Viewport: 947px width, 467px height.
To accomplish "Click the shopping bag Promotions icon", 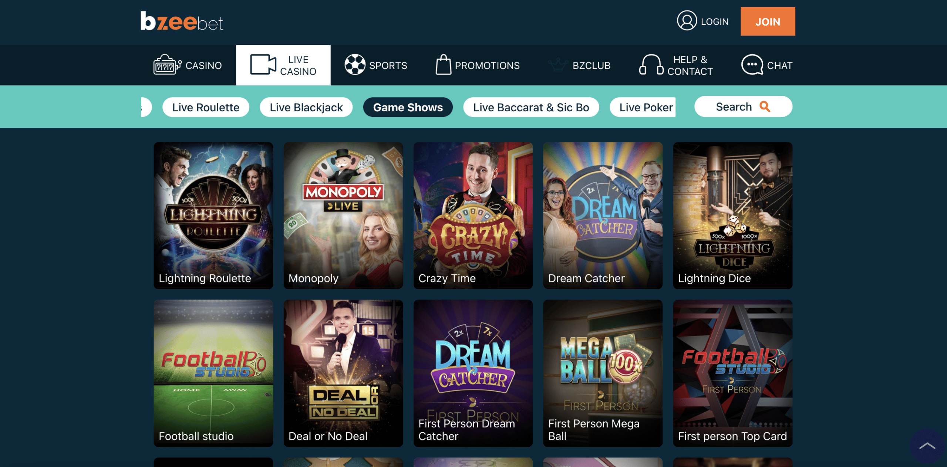I will 443,65.
